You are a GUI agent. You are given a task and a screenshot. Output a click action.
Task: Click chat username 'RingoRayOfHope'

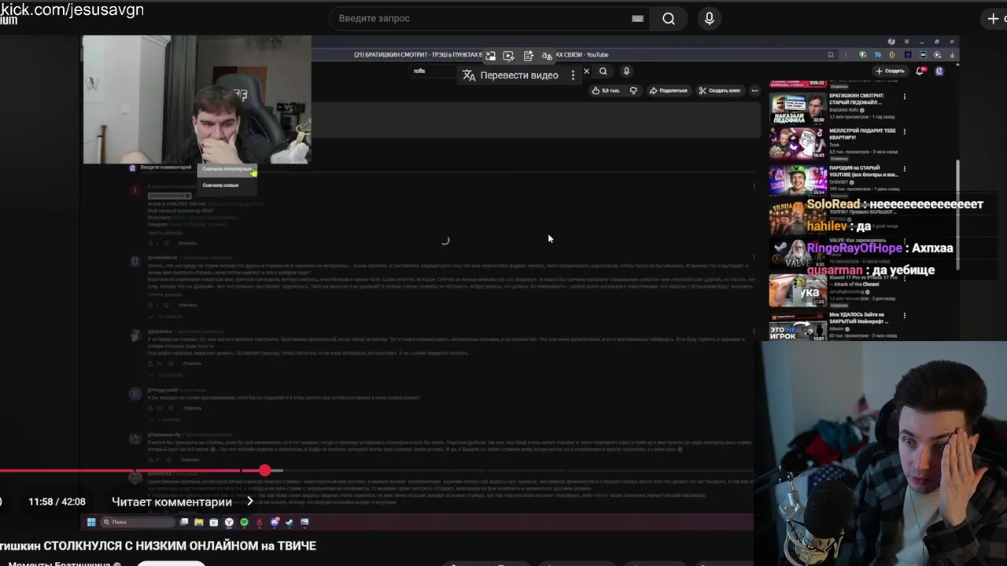[854, 248]
